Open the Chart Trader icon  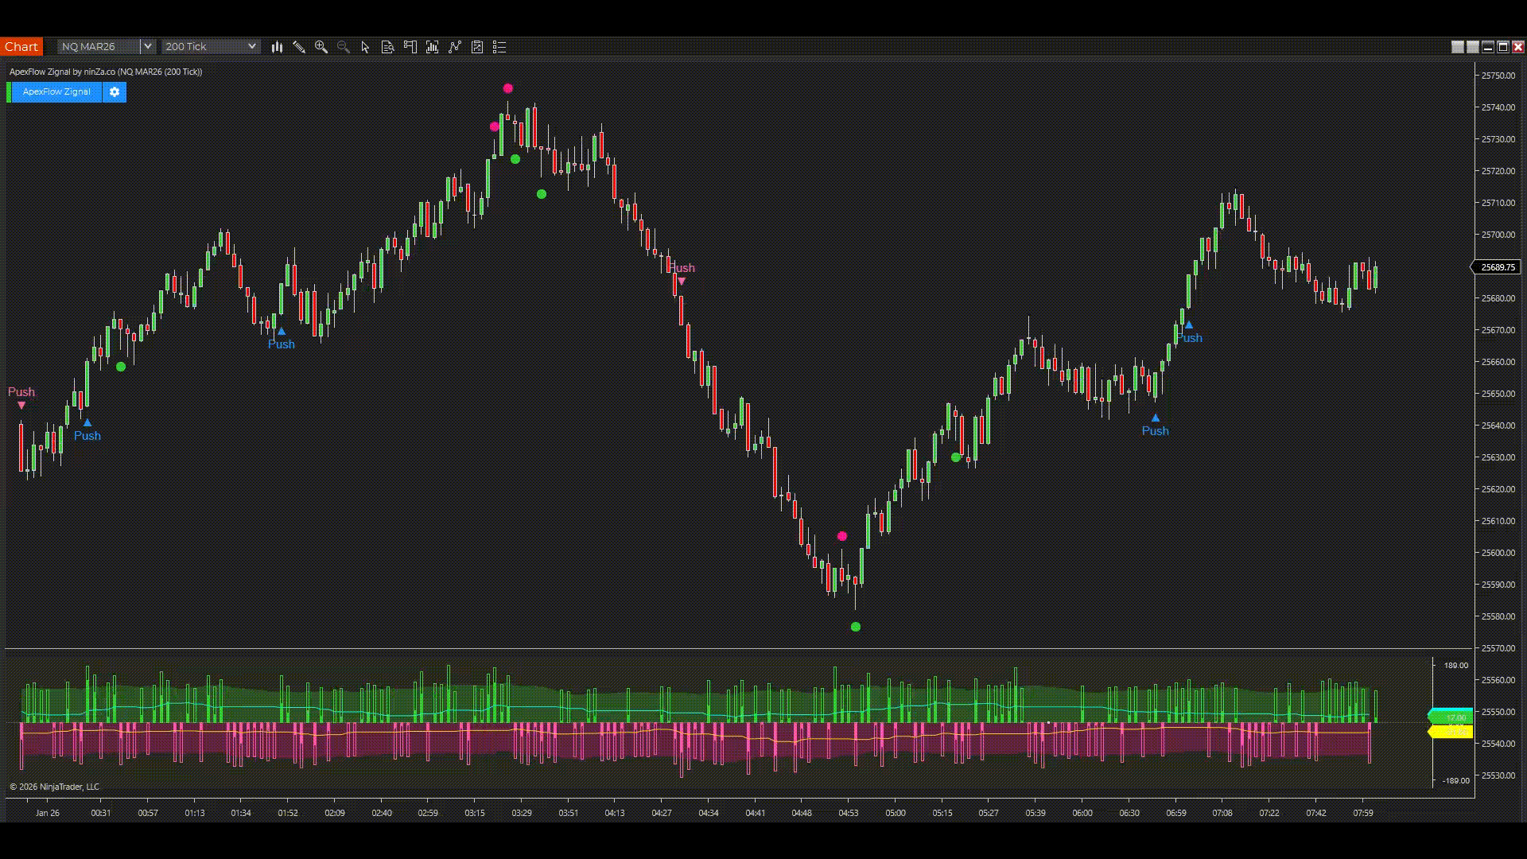pyautogui.click(x=410, y=47)
